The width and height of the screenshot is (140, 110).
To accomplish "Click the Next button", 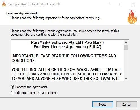I will click(103, 105).
